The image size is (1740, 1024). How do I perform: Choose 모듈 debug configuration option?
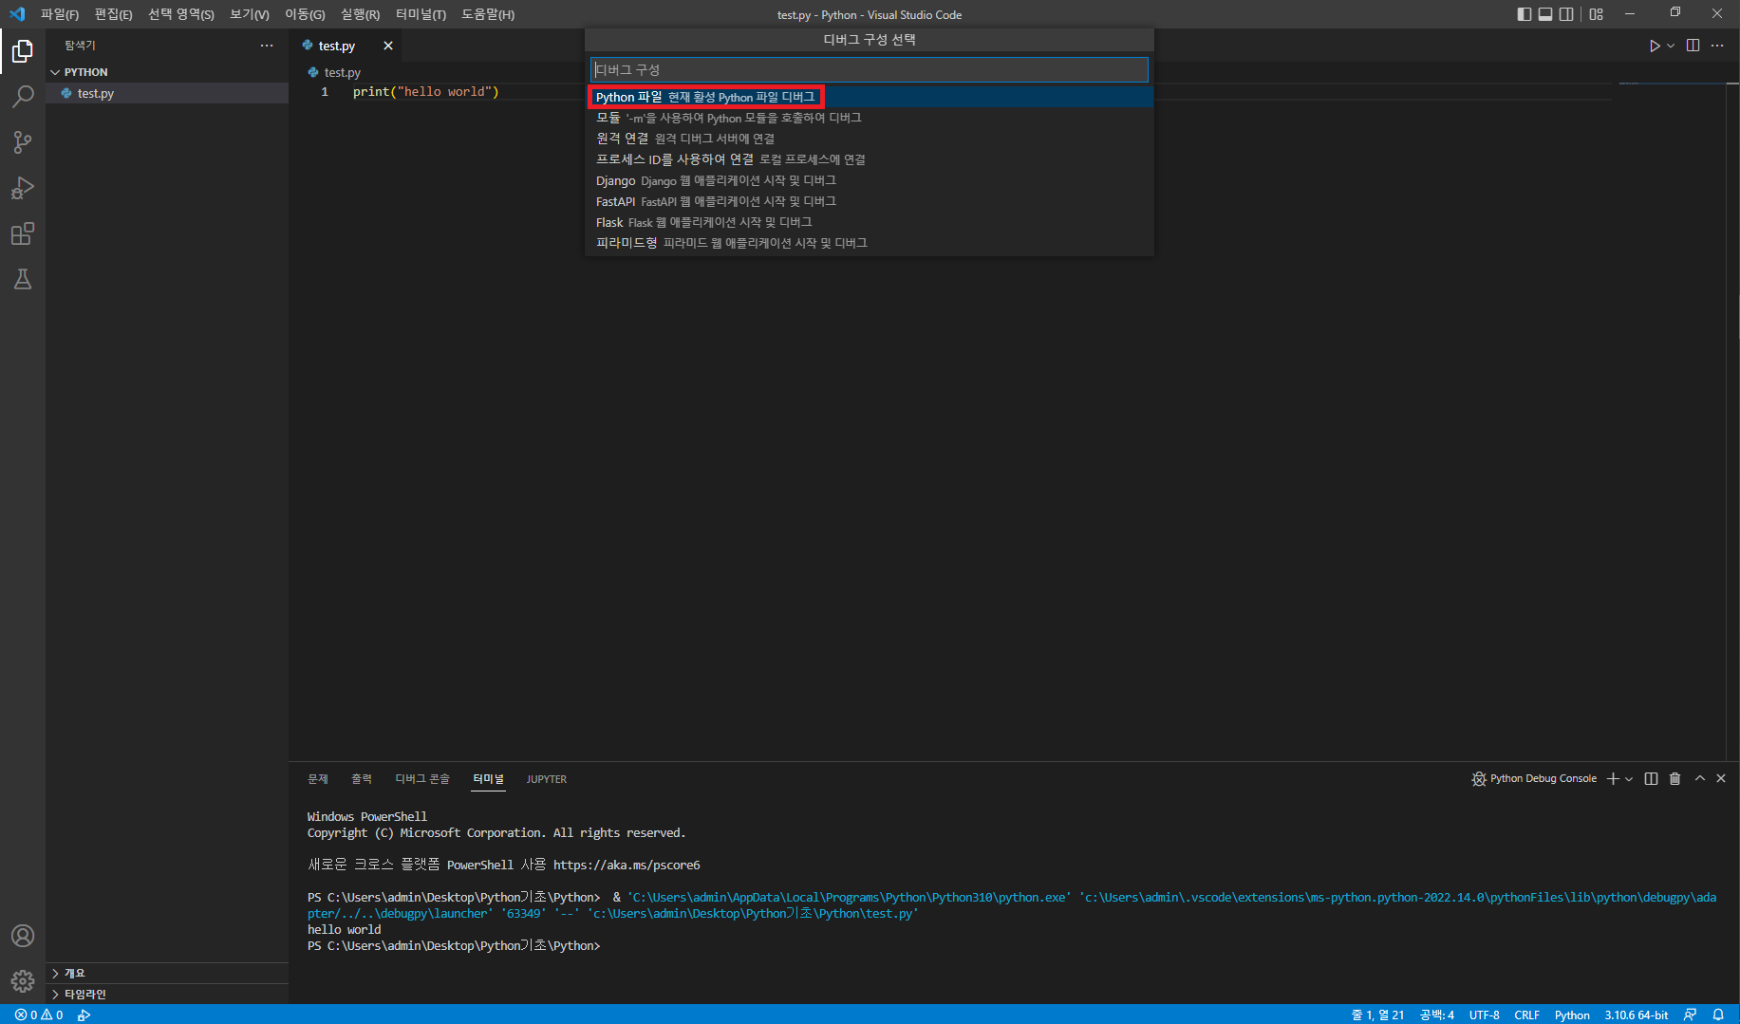[869, 118]
